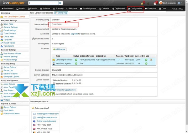Click Lansweeper license status check icon

tap(76, 60)
